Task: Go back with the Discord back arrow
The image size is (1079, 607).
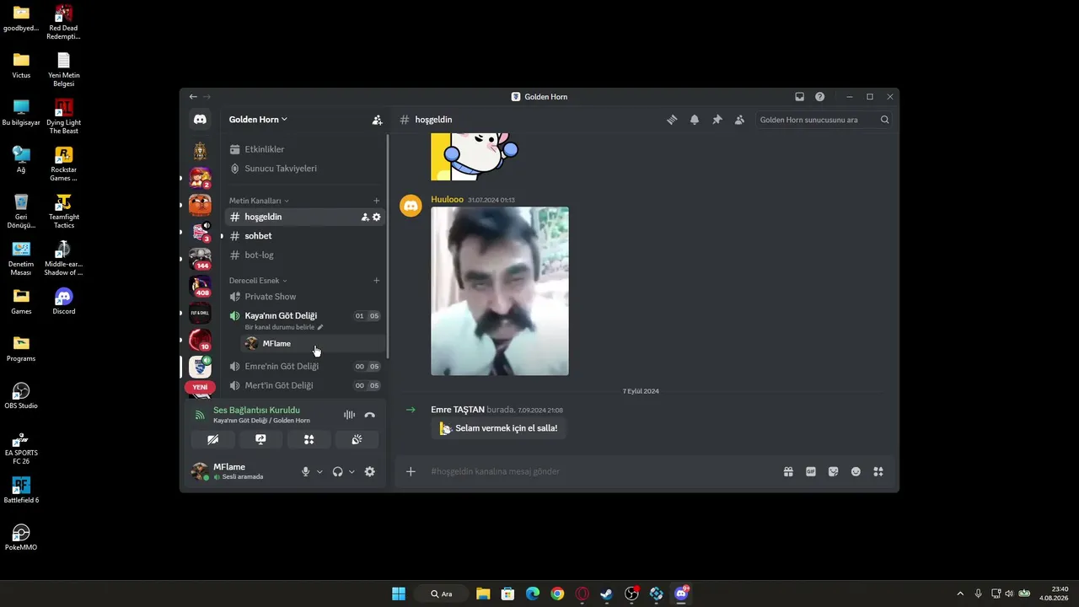Action: coord(193,97)
